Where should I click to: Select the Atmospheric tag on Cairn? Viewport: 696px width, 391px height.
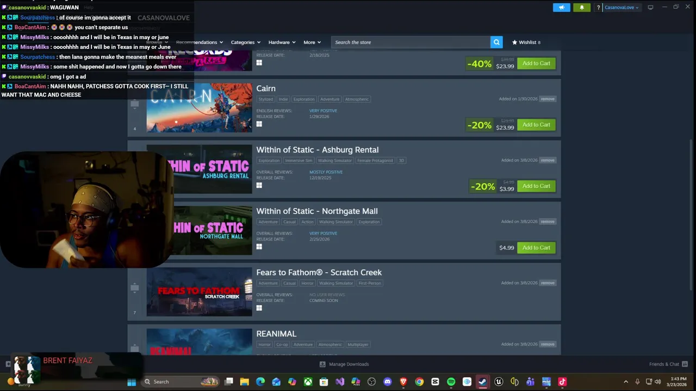pyautogui.click(x=357, y=99)
